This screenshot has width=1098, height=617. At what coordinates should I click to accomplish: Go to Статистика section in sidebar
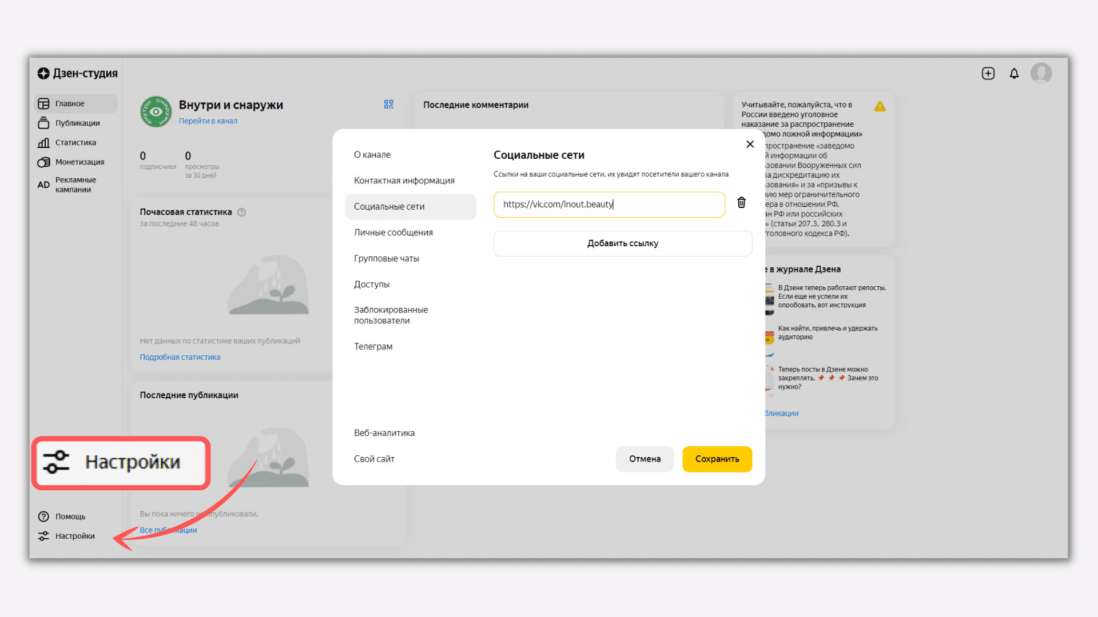(x=75, y=143)
